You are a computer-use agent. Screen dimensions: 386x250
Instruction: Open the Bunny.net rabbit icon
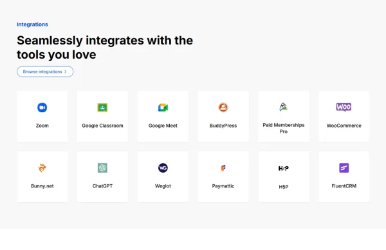tap(42, 168)
